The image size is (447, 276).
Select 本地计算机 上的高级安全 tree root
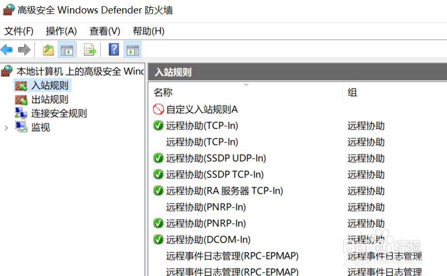[x=81, y=71]
